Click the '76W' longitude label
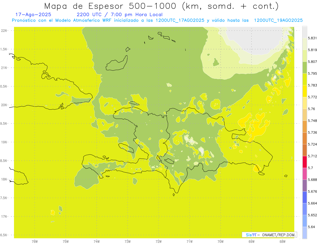The width and height of the screenshot is (317, 245). 35,242
